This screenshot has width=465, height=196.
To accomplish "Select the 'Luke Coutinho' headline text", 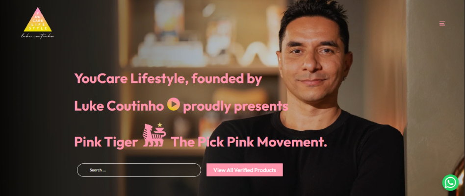I will click(119, 106).
